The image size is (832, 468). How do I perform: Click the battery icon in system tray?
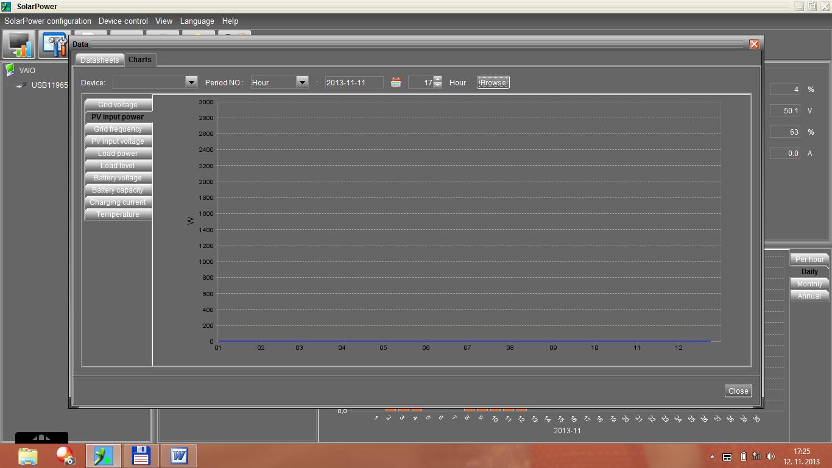(x=743, y=456)
